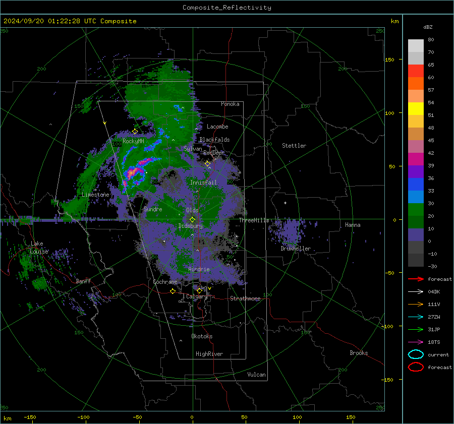Viewport: 454px width, 424px height.
Task: Click the RedDeer city label
Action: coord(214,153)
